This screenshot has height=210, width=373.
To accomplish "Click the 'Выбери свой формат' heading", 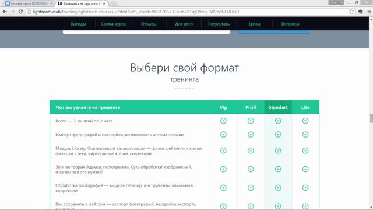I will pos(184,68).
